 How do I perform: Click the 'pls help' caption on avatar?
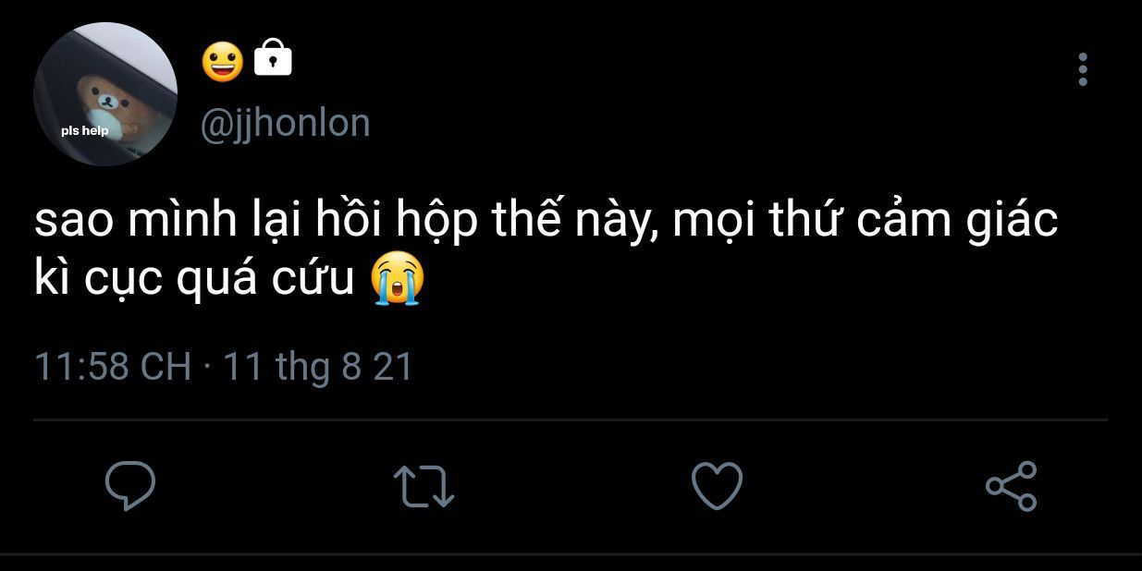click(x=85, y=130)
